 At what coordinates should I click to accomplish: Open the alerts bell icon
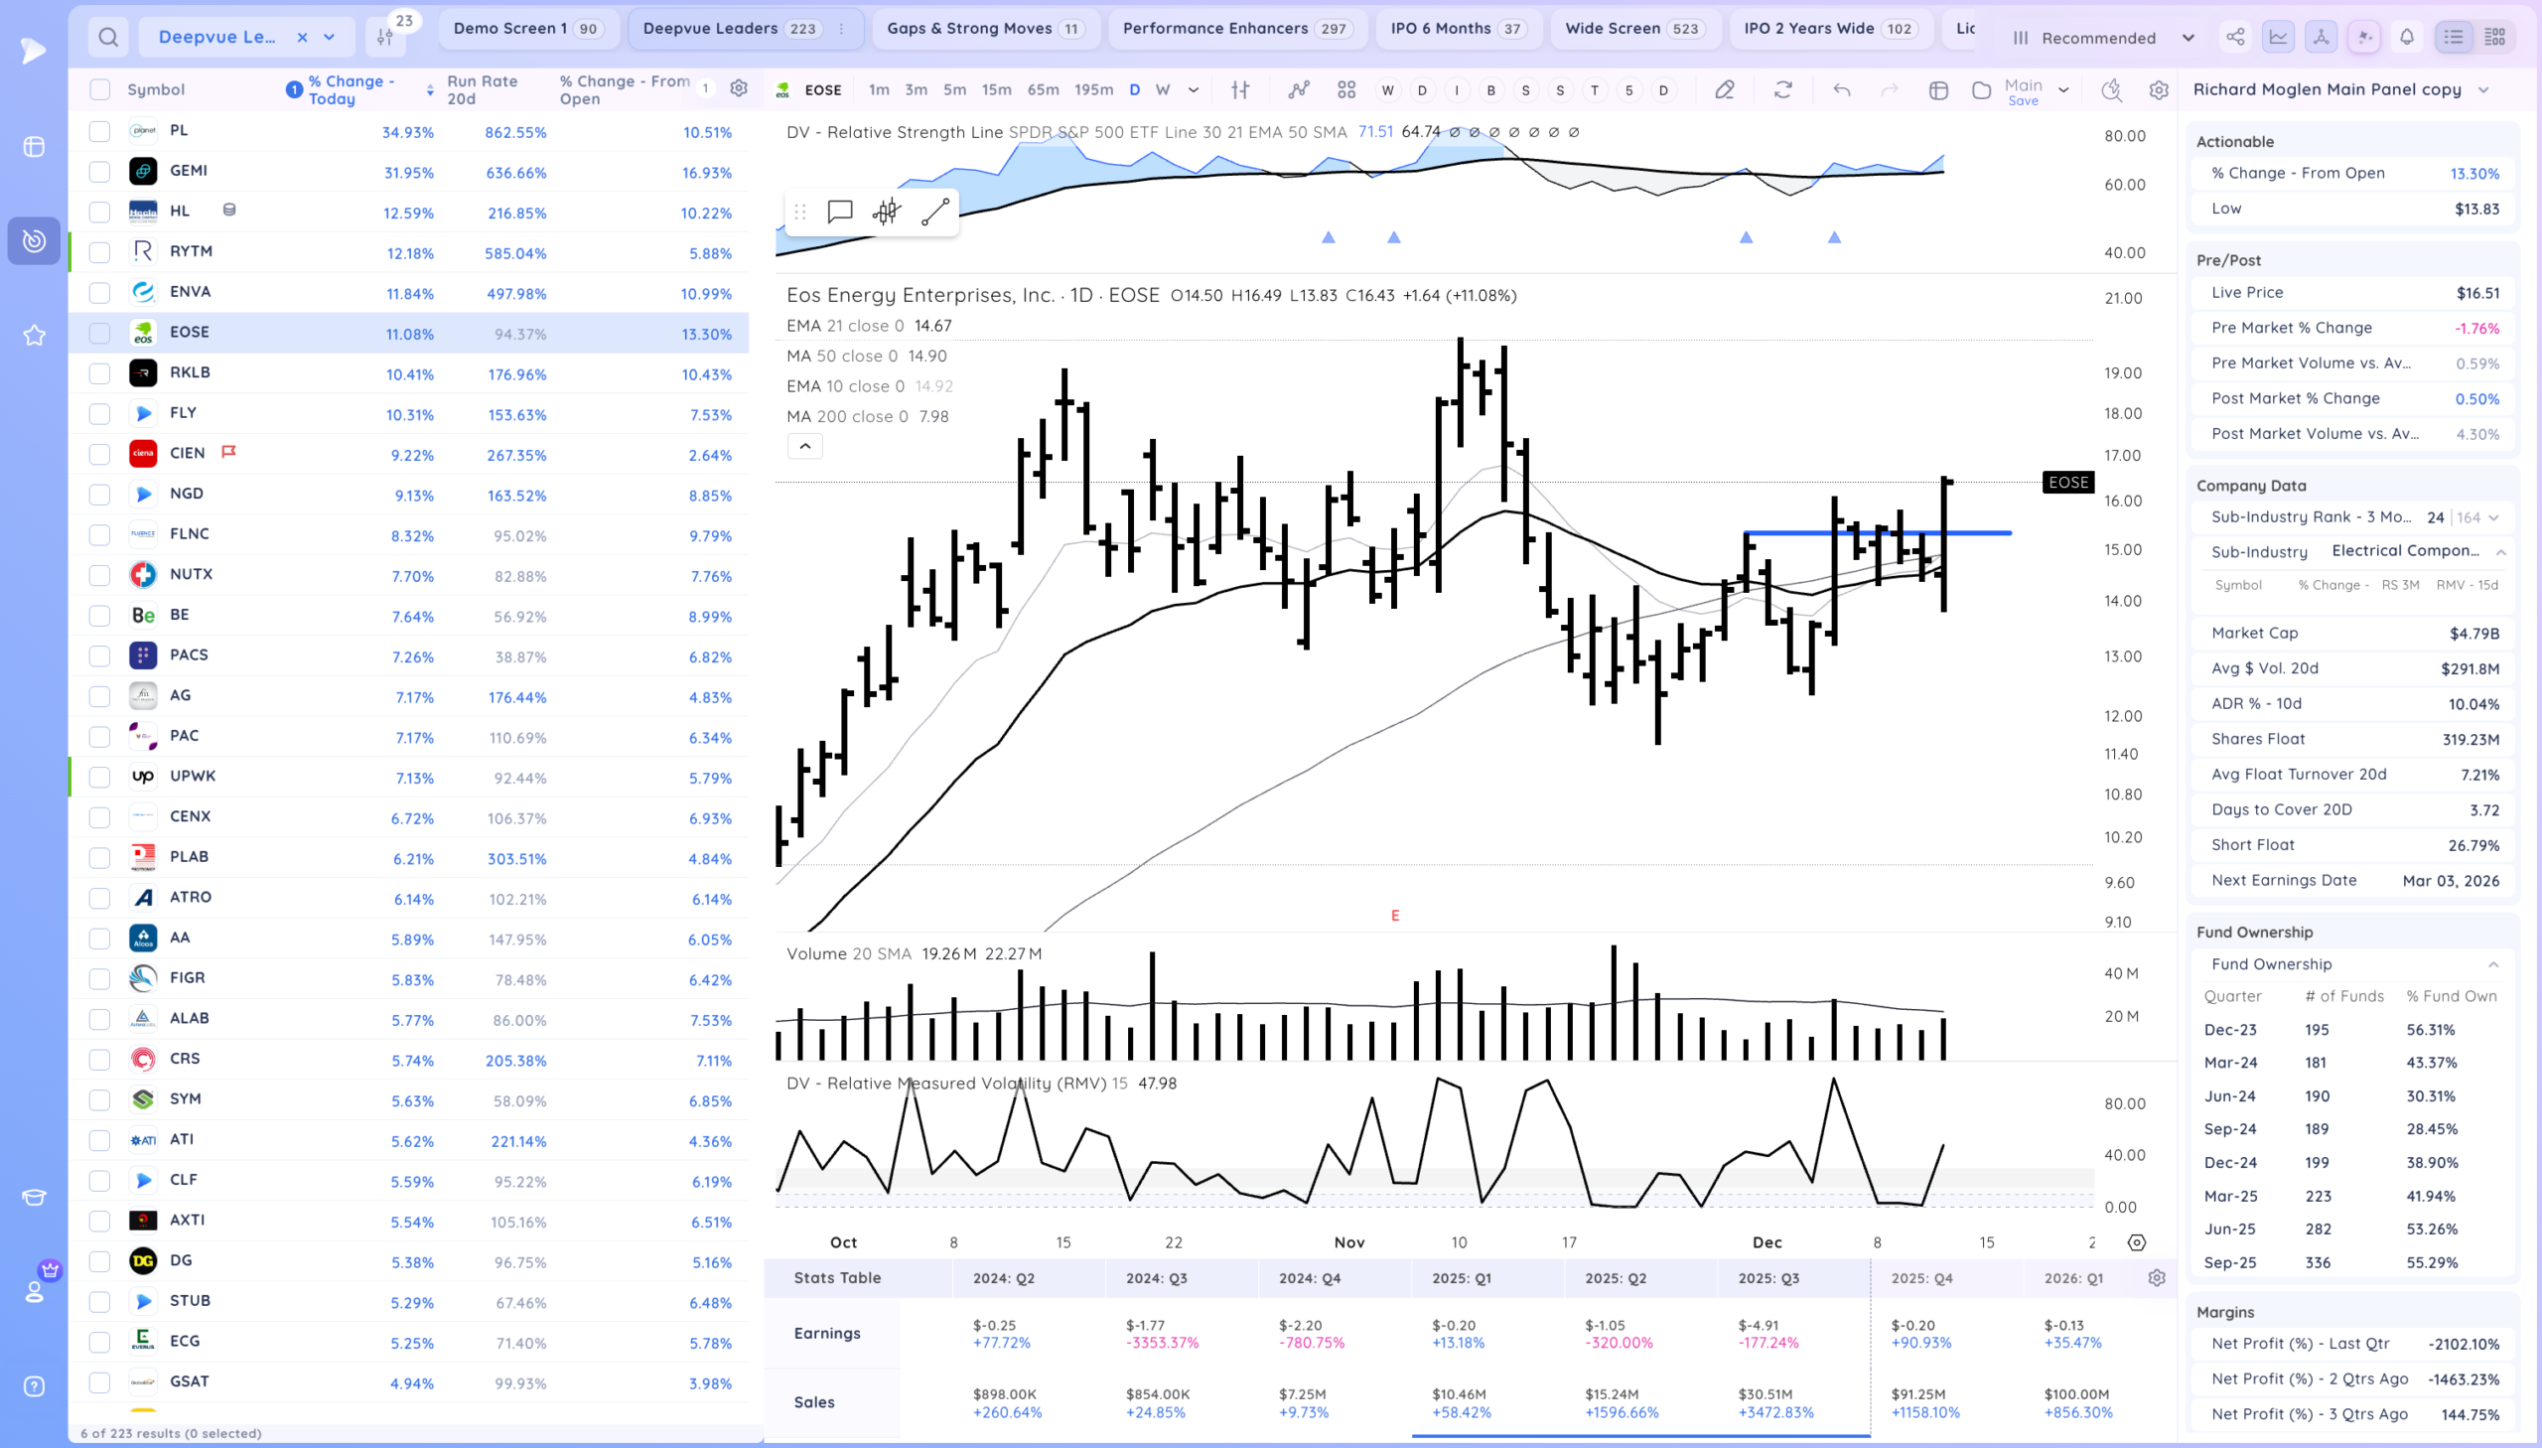(x=2406, y=38)
